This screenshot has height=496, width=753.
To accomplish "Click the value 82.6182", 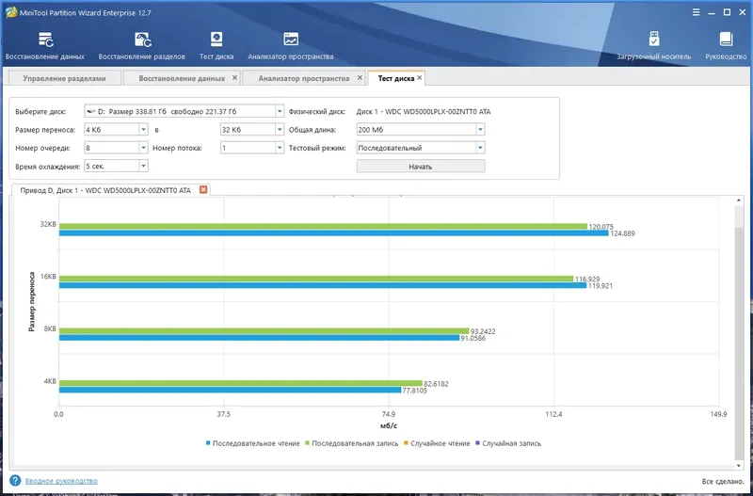I will coord(436,384).
